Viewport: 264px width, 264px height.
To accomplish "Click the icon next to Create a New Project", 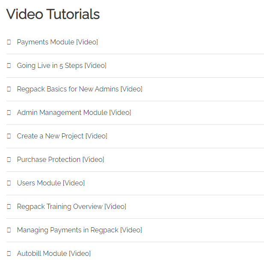I will click(9, 136).
